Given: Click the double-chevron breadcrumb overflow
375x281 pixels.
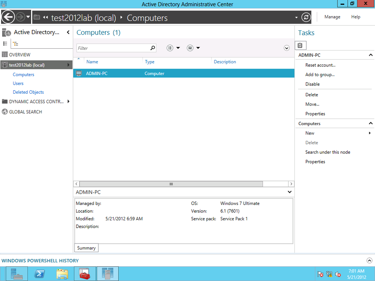Looking at the screenshot, I should click(x=45, y=17).
